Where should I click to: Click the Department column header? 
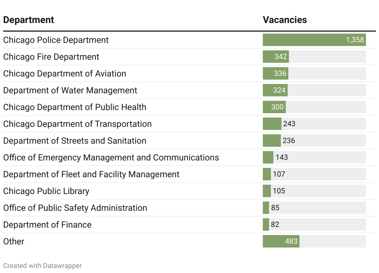[x=29, y=20]
